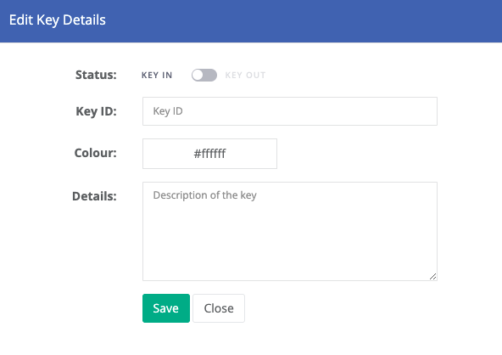Open the #ffffff colour picker field
The height and width of the screenshot is (355, 502).
pyautogui.click(x=209, y=154)
